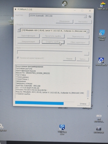
Task: Click the file path input field
Action: pyautogui.click(x=50, y=52)
